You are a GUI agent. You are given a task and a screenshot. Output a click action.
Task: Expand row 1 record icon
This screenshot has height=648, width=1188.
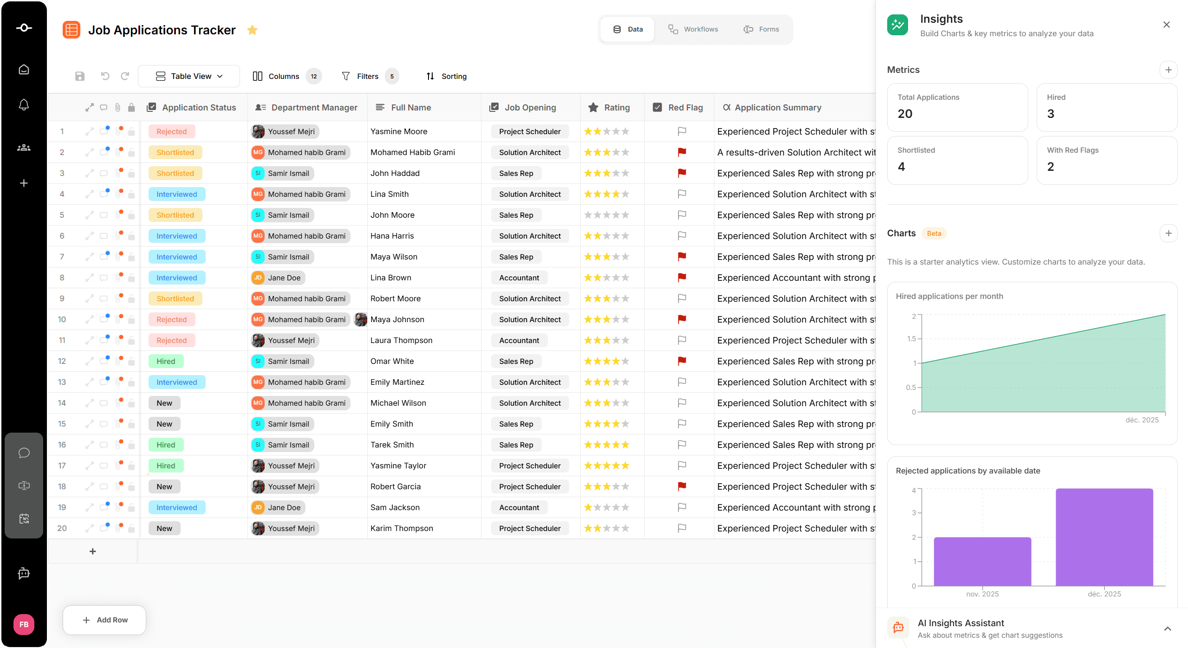(x=89, y=132)
